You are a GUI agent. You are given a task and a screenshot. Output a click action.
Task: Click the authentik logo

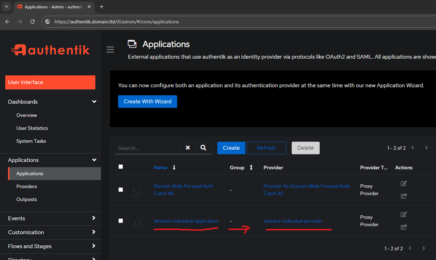[x=51, y=50]
